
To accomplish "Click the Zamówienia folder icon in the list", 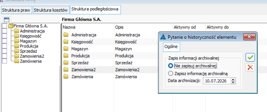I will 66,77.
